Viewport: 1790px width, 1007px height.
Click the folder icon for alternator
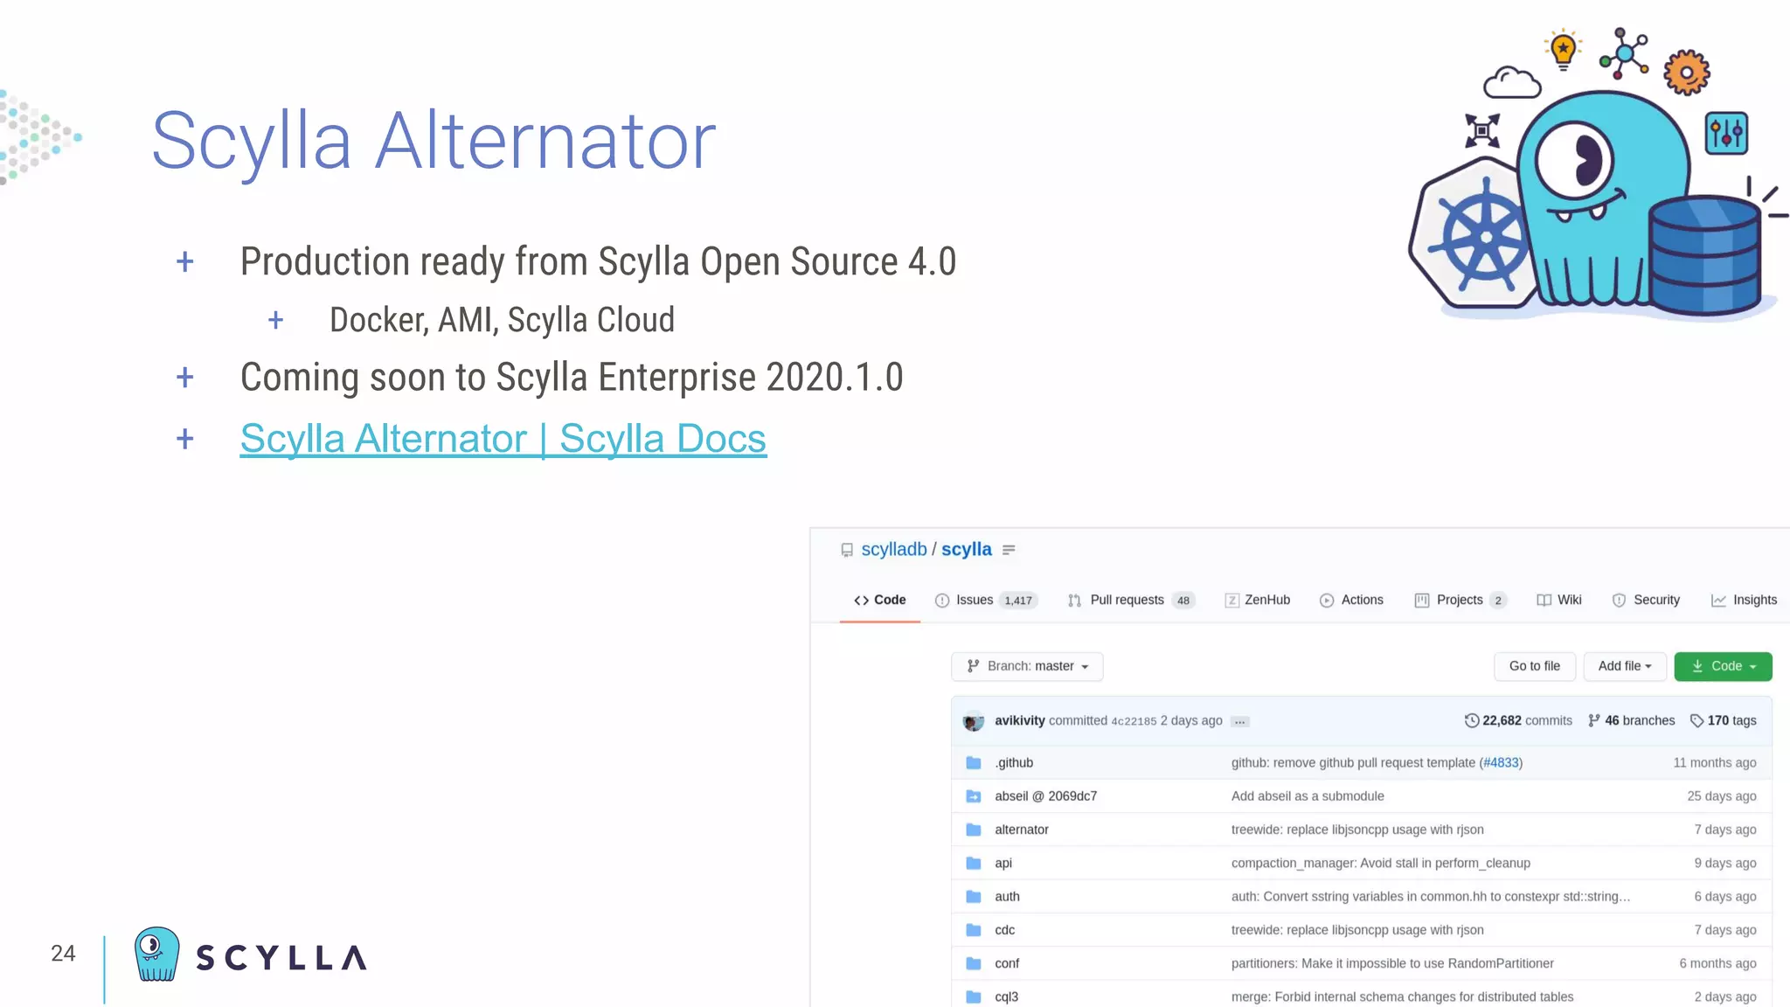pyautogui.click(x=973, y=830)
